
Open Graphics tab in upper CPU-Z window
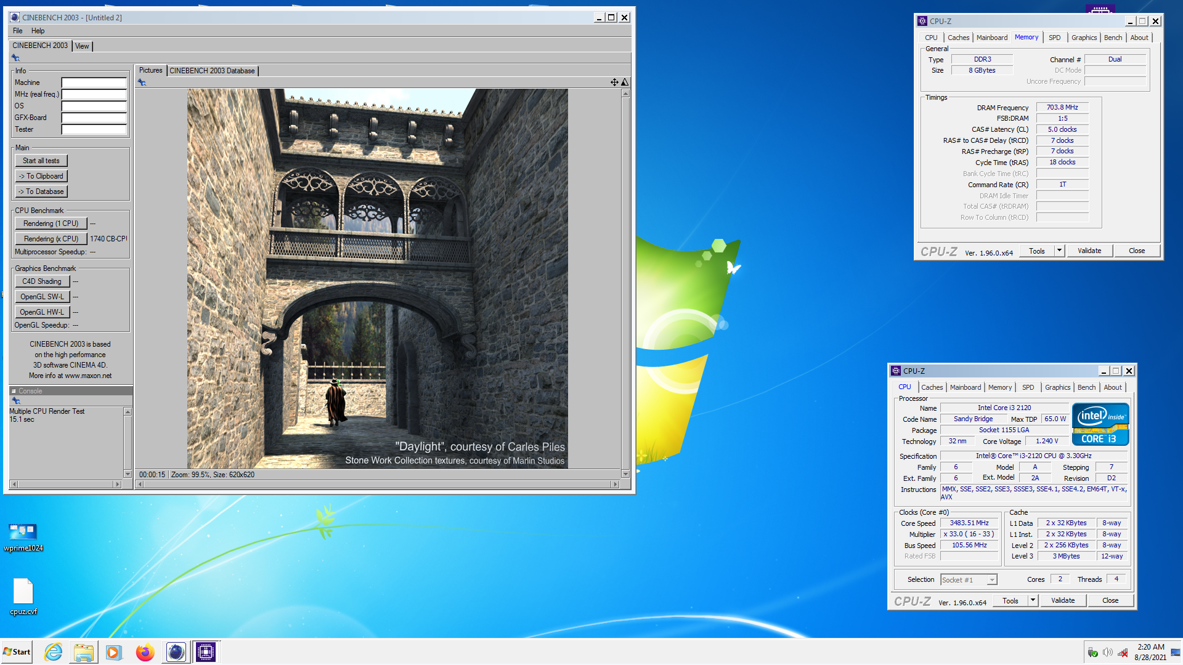pyautogui.click(x=1084, y=38)
